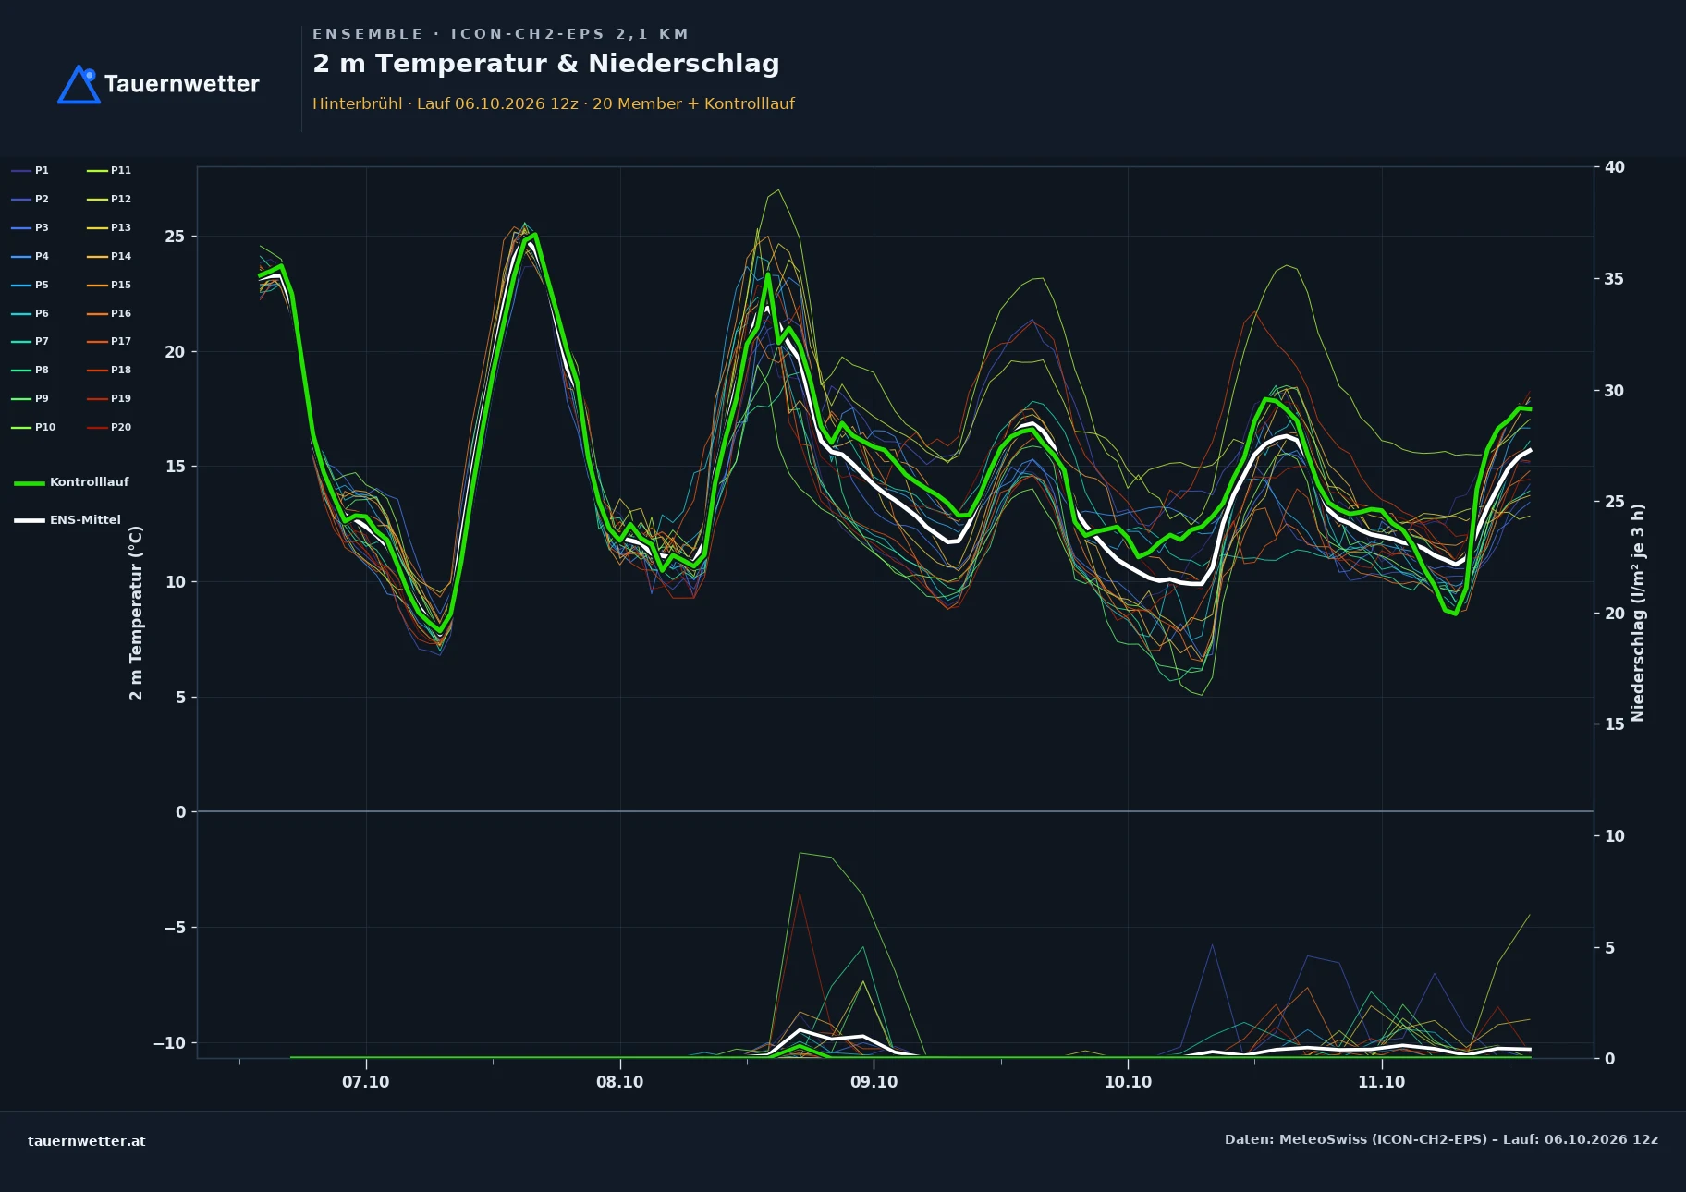Image resolution: width=1686 pixels, height=1192 pixels.
Task: Click the chart title 2 m Temperatur & Niederschlag
Action: click(x=545, y=64)
